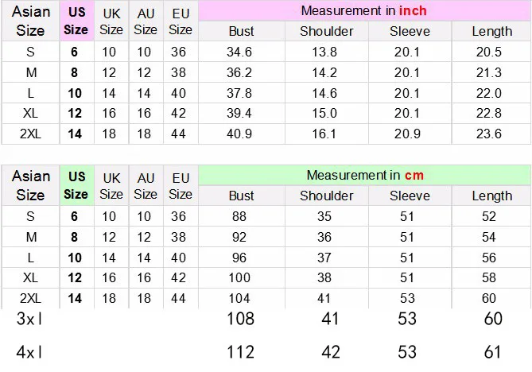Select the 23.6 length cell
The image size is (532, 372).
492,133
